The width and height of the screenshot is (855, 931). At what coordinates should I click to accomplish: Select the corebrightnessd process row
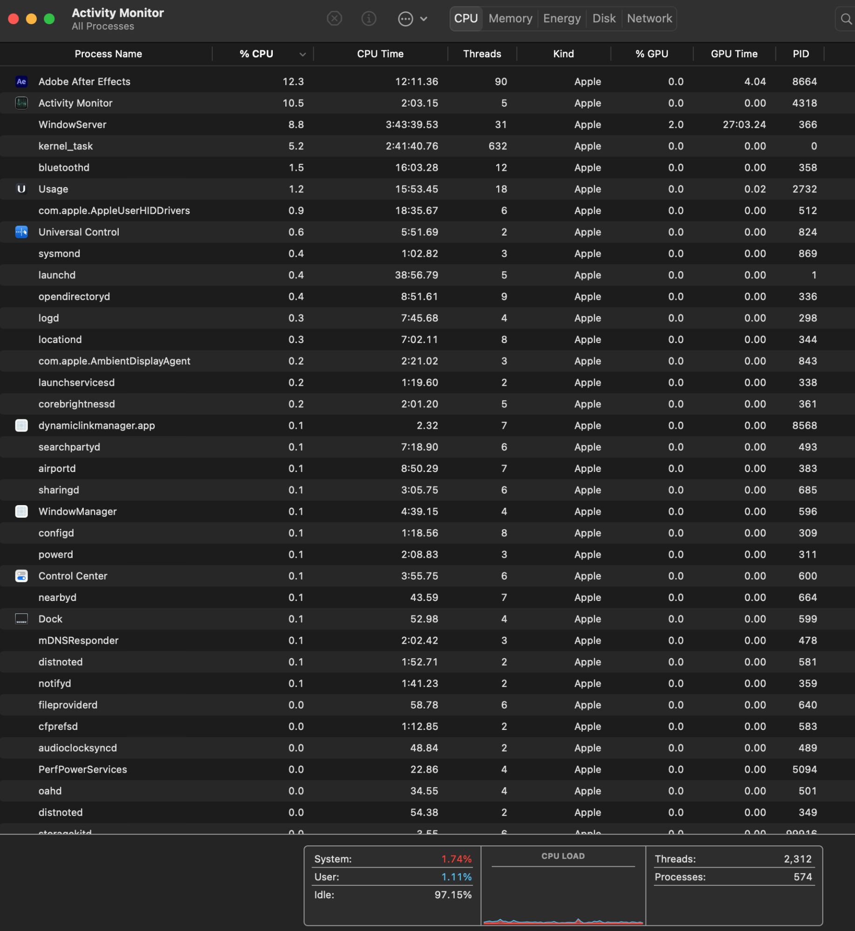(x=427, y=404)
